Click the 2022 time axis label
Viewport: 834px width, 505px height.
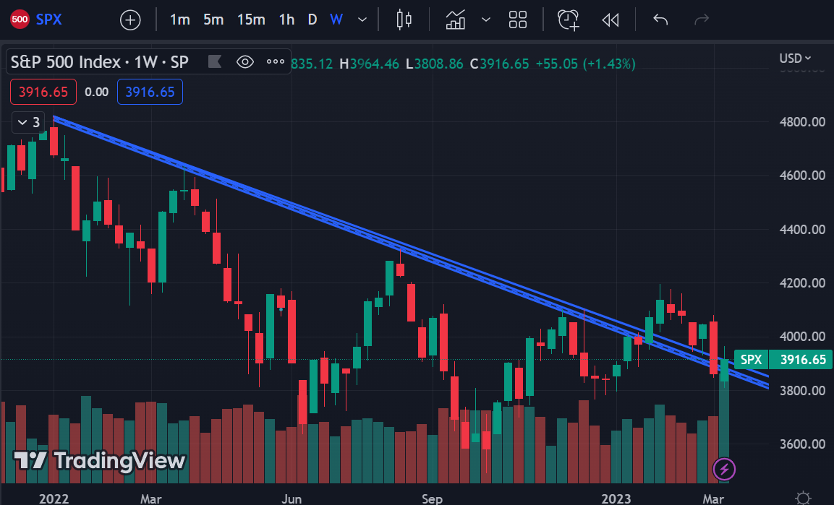(54, 498)
